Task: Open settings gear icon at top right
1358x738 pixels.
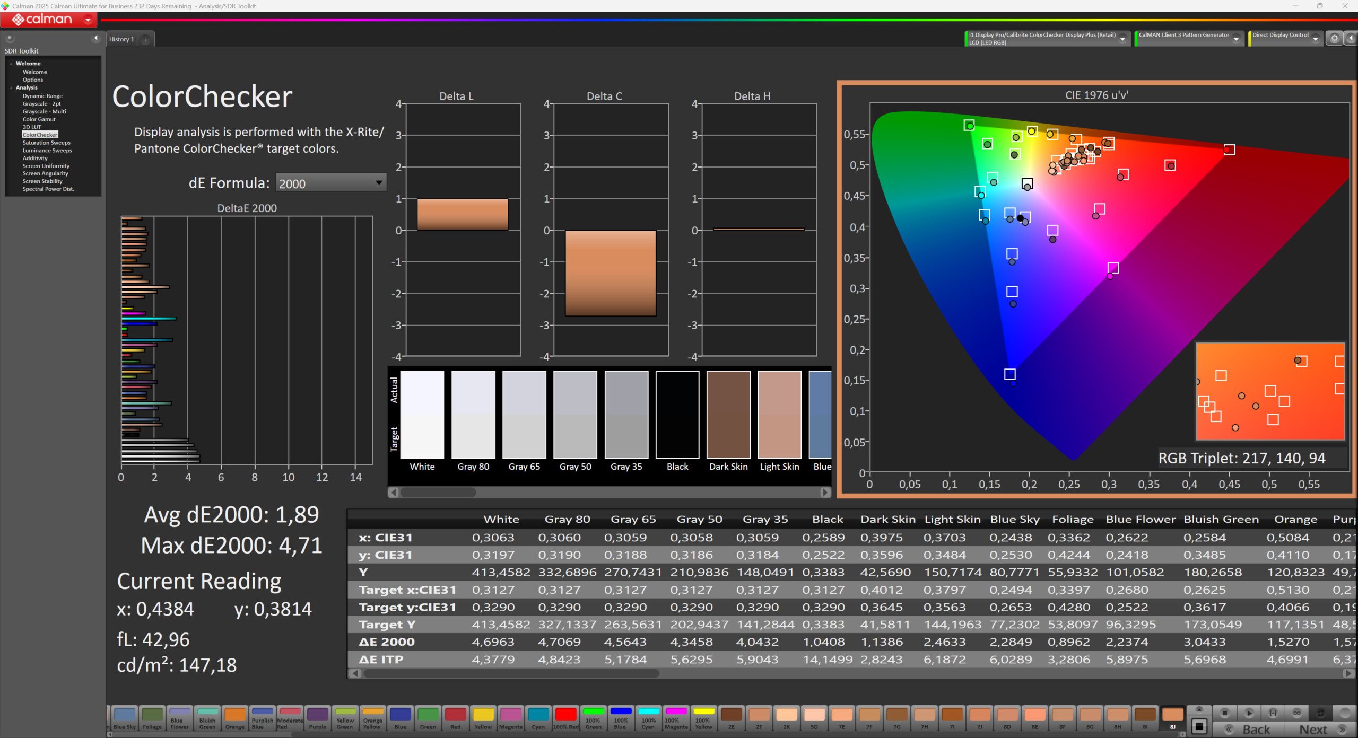Action: click(1334, 38)
